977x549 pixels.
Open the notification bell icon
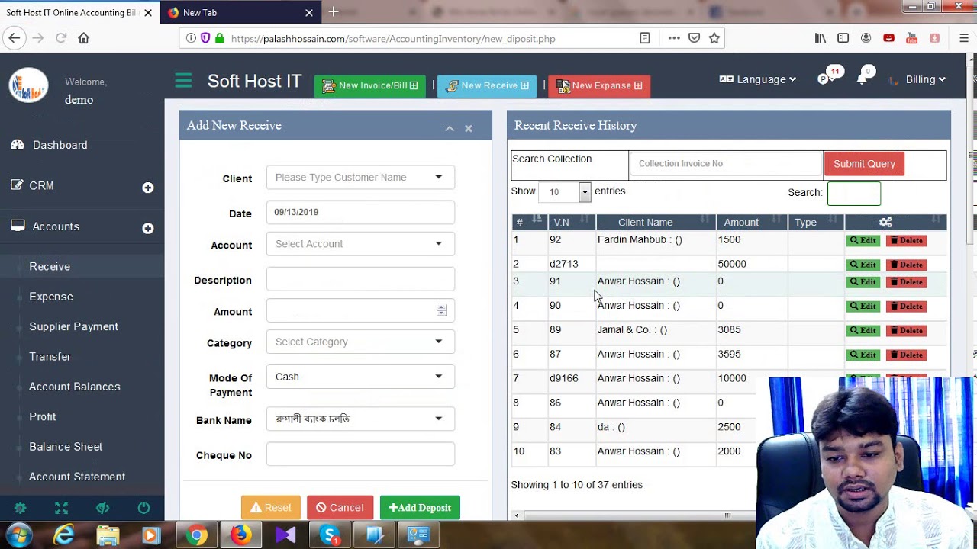[x=862, y=79]
